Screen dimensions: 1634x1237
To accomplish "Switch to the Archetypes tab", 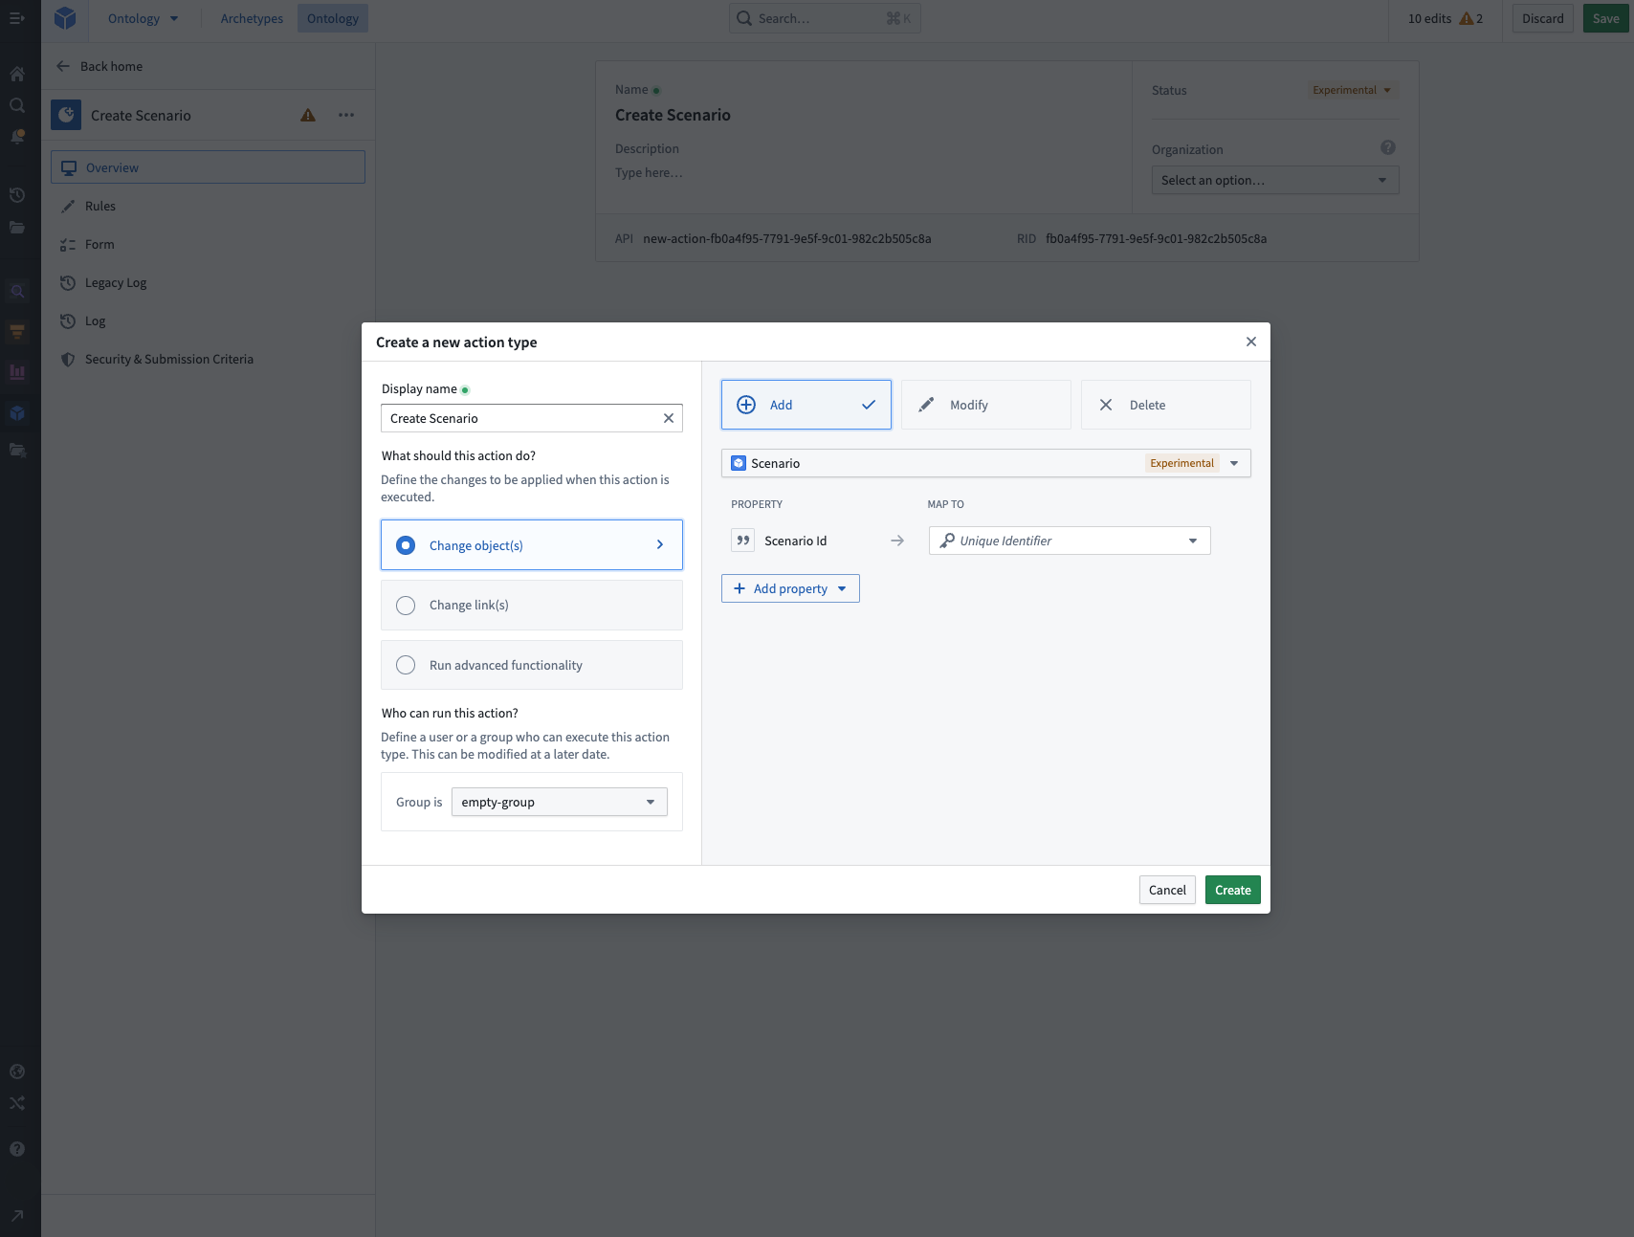I will (252, 18).
